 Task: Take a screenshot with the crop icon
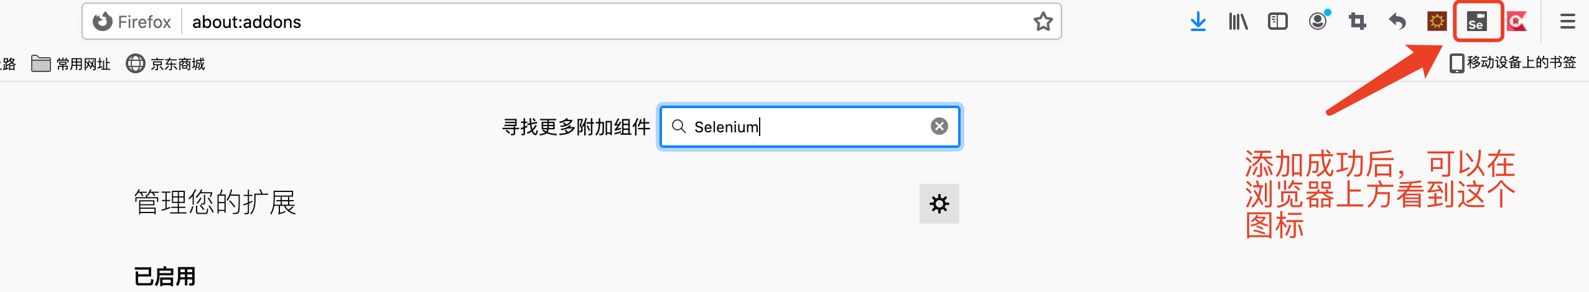click(1358, 22)
